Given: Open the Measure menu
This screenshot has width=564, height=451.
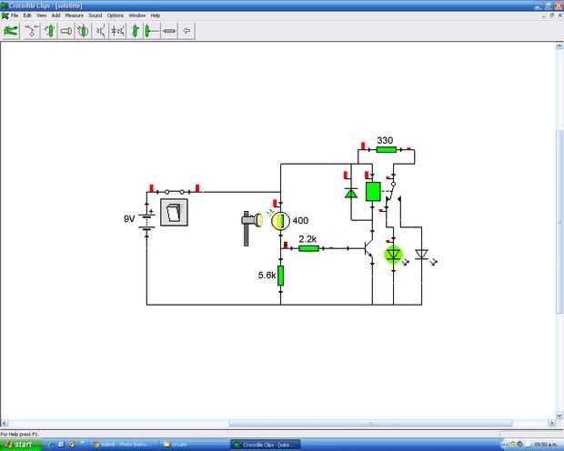Looking at the screenshot, I should pyautogui.click(x=74, y=15).
